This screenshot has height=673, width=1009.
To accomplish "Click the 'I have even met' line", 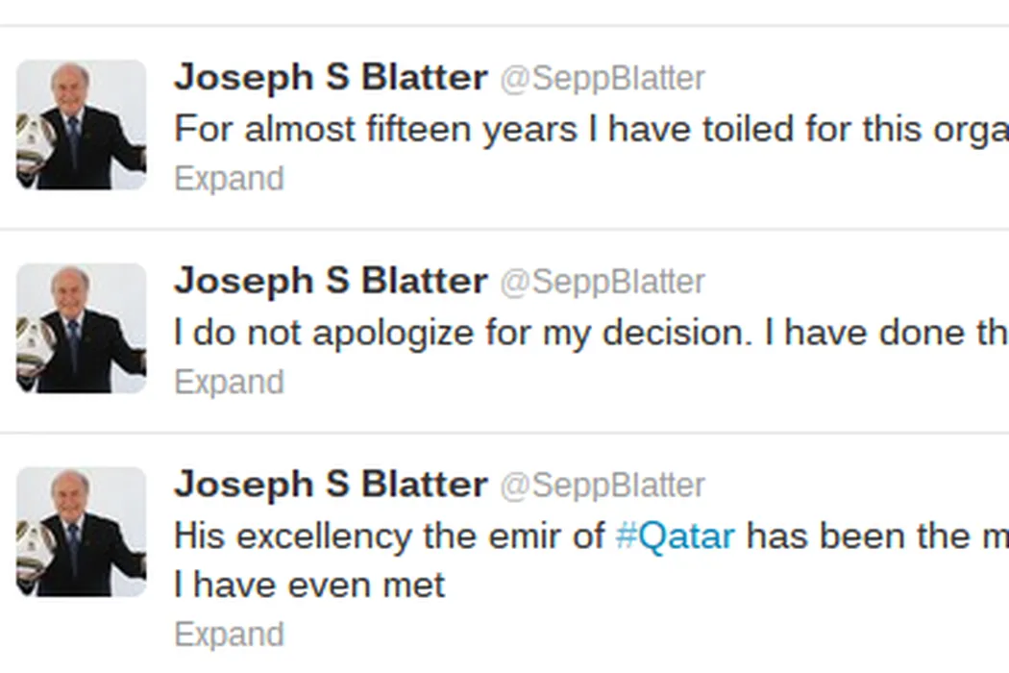I will coord(309,585).
